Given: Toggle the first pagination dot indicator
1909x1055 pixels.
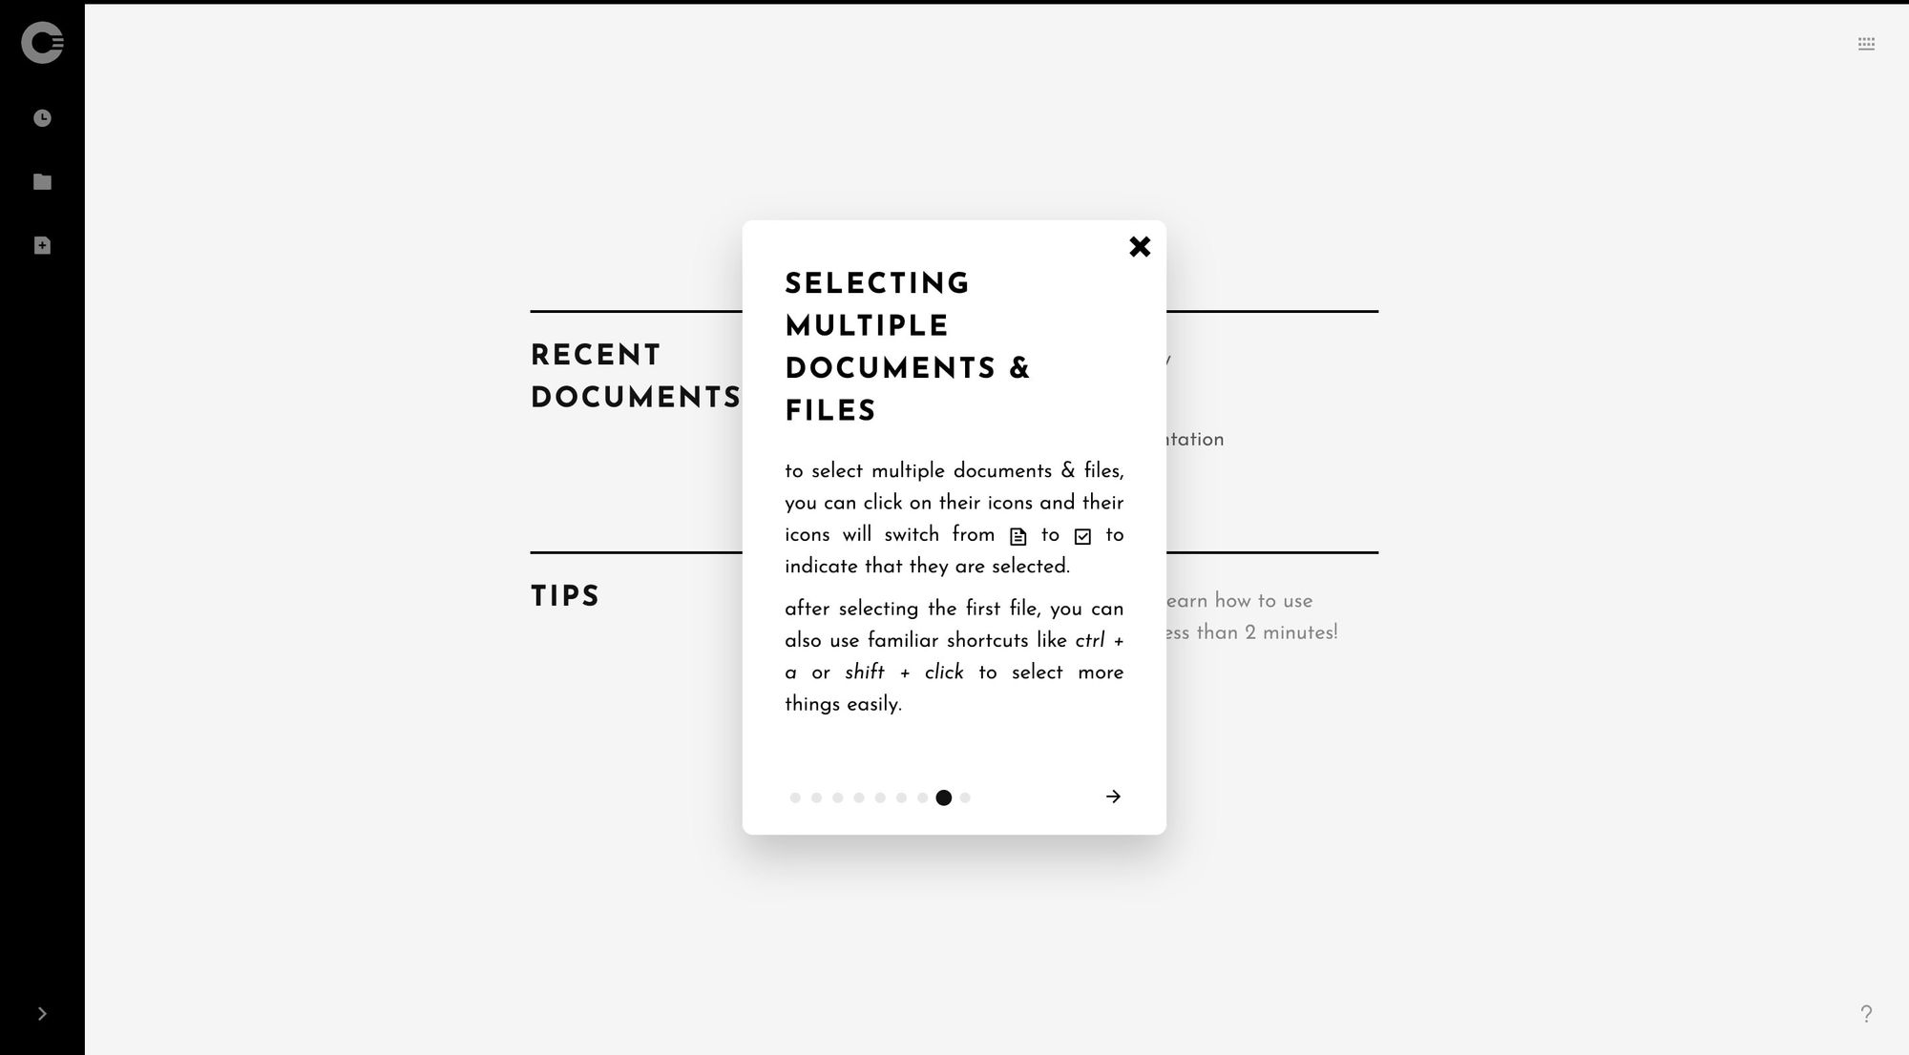Looking at the screenshot, I should [x=795, y=797].
